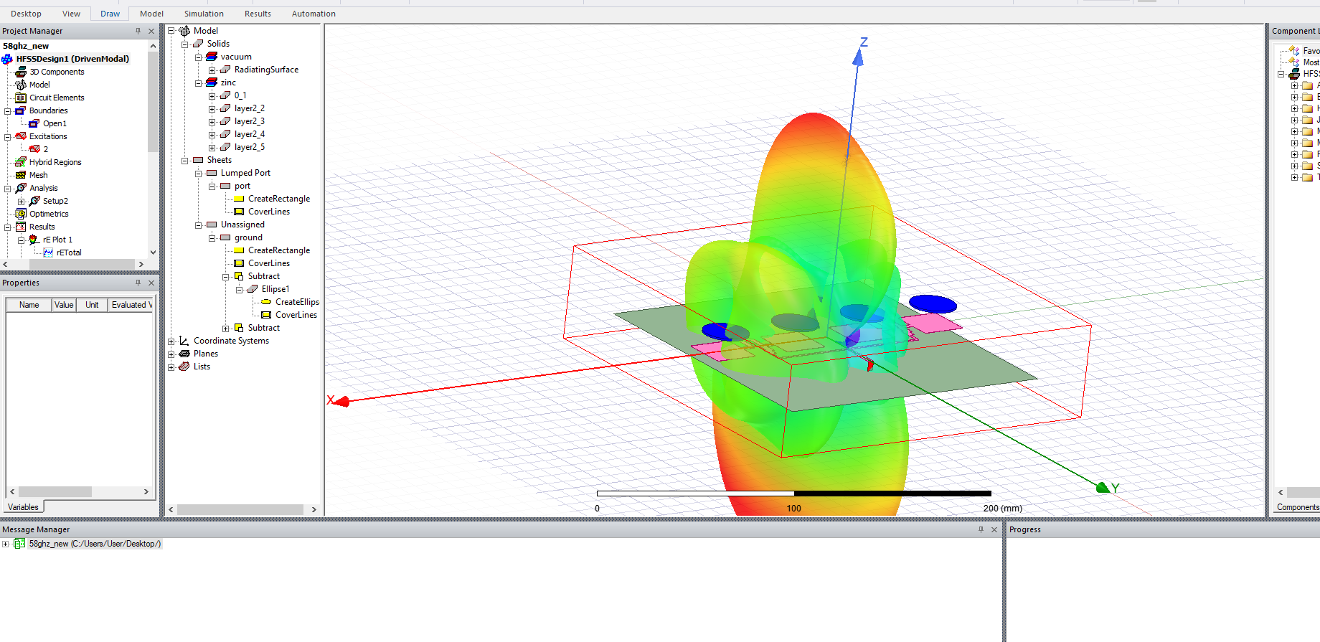Viewport: 1320px width, 642px height.
Task: Click the Coordinate Systems axes icon
Action: [x=184, y=341]
